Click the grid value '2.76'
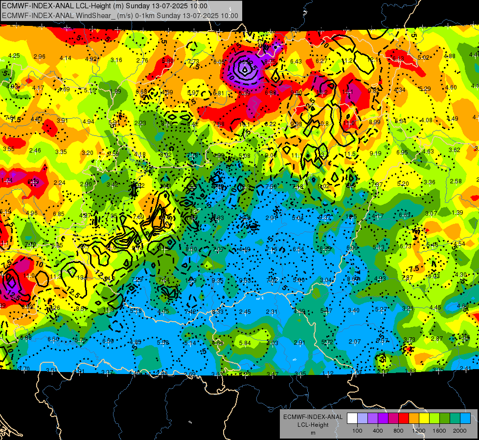 (142, 61)
